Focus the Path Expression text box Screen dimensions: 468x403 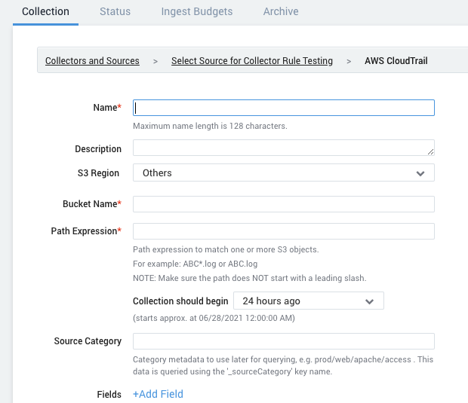click(x=283, y=231)
